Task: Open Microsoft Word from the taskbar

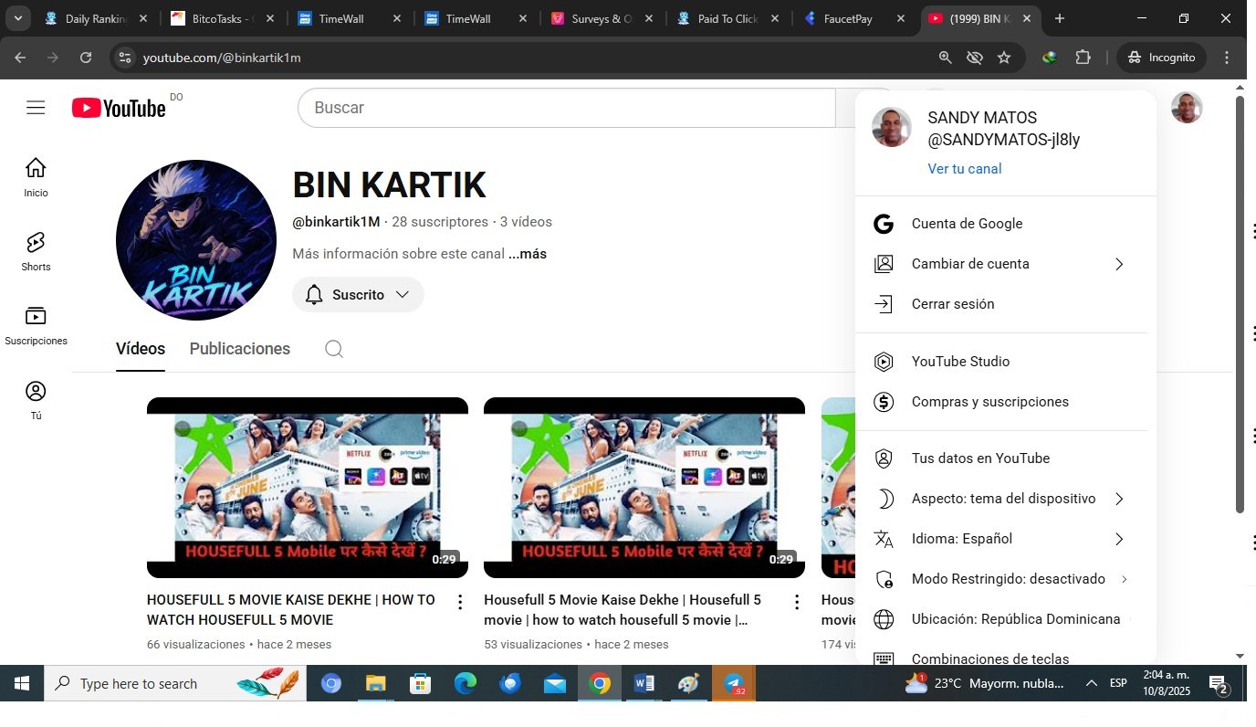Action: (644, 683)
